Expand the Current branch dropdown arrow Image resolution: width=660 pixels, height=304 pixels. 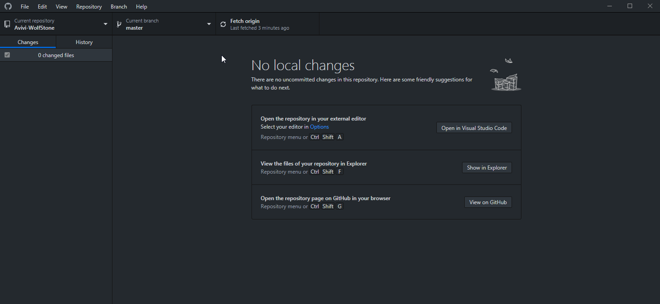(209, 24)
